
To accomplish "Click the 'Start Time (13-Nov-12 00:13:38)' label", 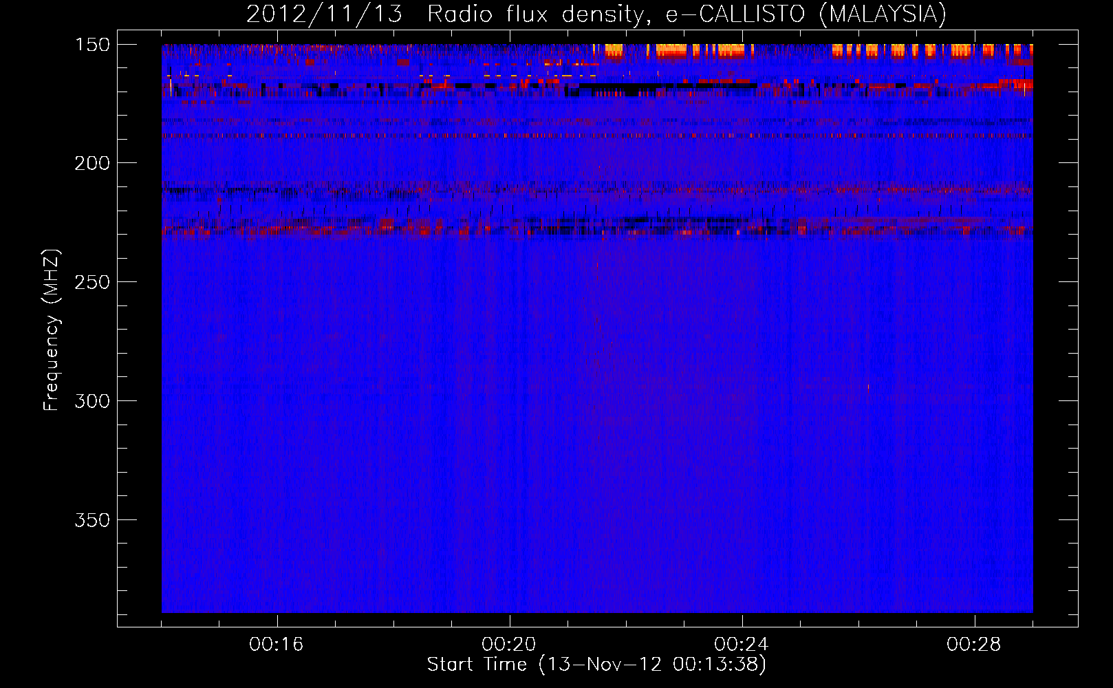I will [x=596, y=665].
